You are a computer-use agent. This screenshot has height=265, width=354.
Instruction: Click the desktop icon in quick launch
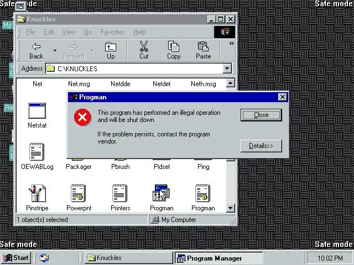tap(44, 258)
